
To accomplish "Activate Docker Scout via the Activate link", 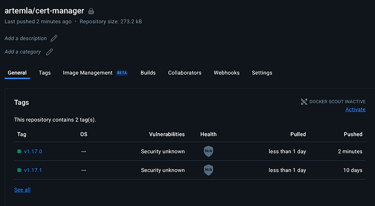I will click(x=355, y=110).
